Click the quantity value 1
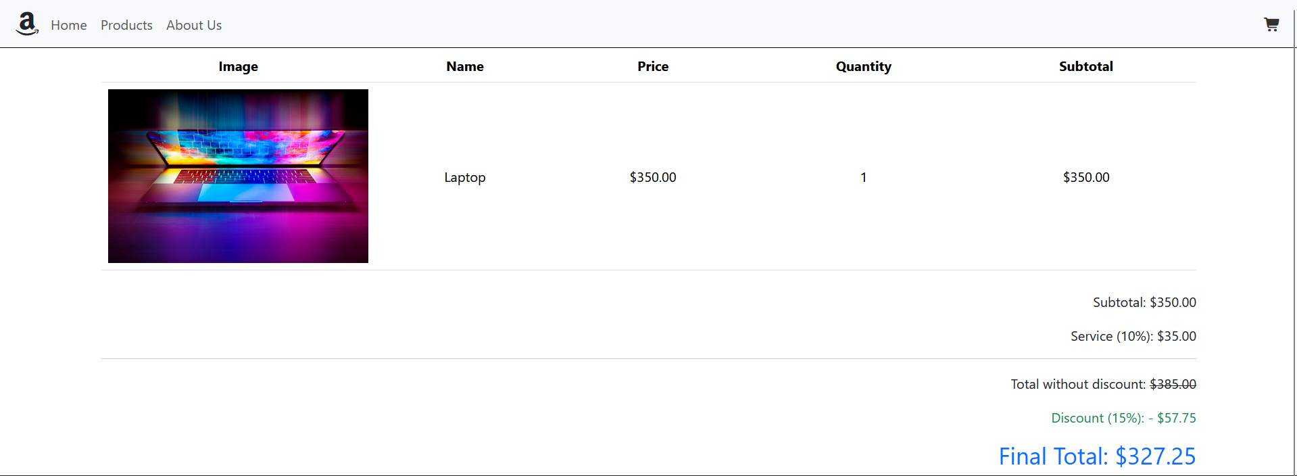1297x476 pixels. (863, 177)
